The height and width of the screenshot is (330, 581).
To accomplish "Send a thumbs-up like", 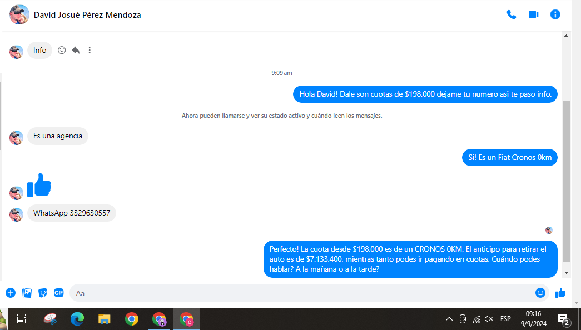I will (560, 293).
